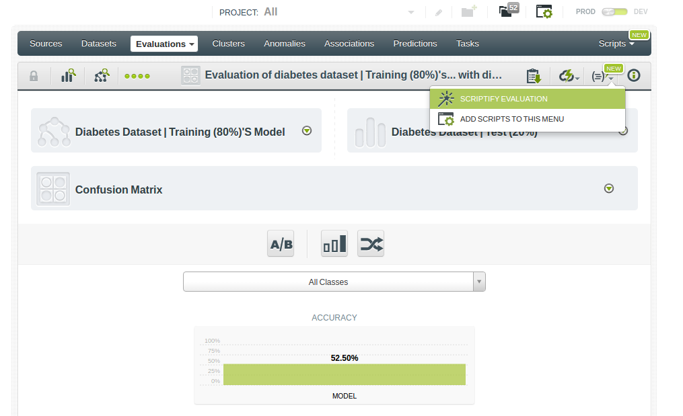Viewport: 683px width, 416px height.
Task: Click the four green privacy dots
Action: (137, 75)
